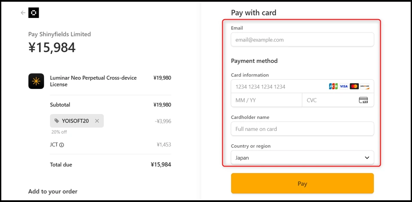Click the Cardholder name field
Image resolution: width=412 pixels, height=202 pixels.
302,129
